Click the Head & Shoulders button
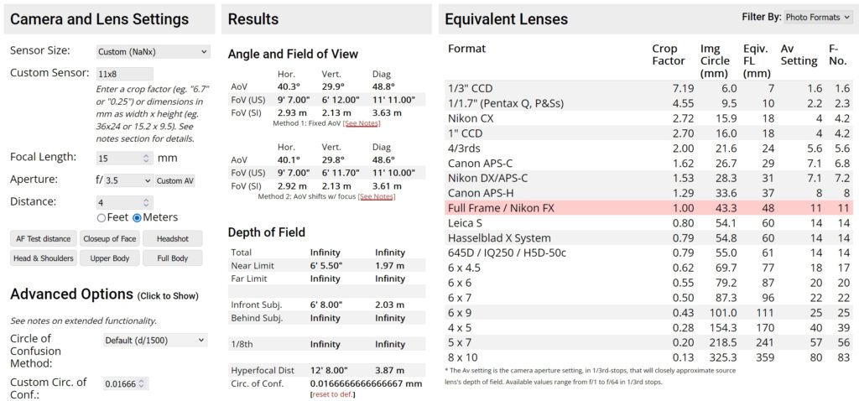859x401 pixels. (x=43, y=258)
